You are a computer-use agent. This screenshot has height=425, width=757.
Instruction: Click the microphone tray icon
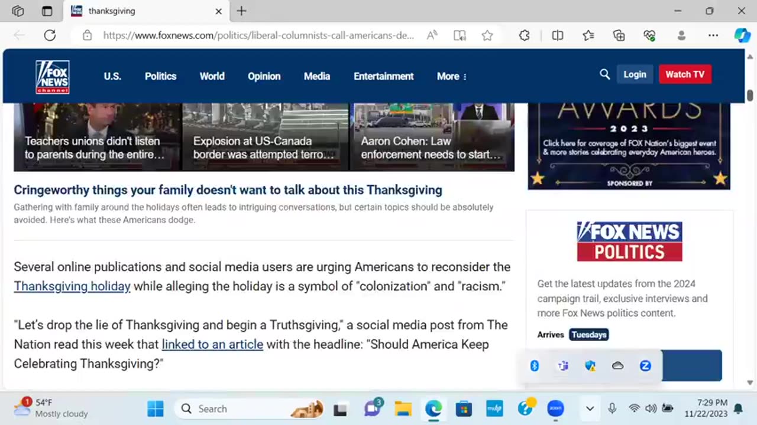pos(612,408)
